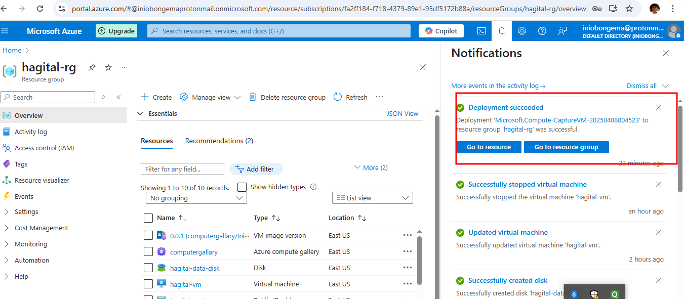The width and height of the screenshot is (684, 299).
Task: Open the Manage view dropdown
Action: 210,97
